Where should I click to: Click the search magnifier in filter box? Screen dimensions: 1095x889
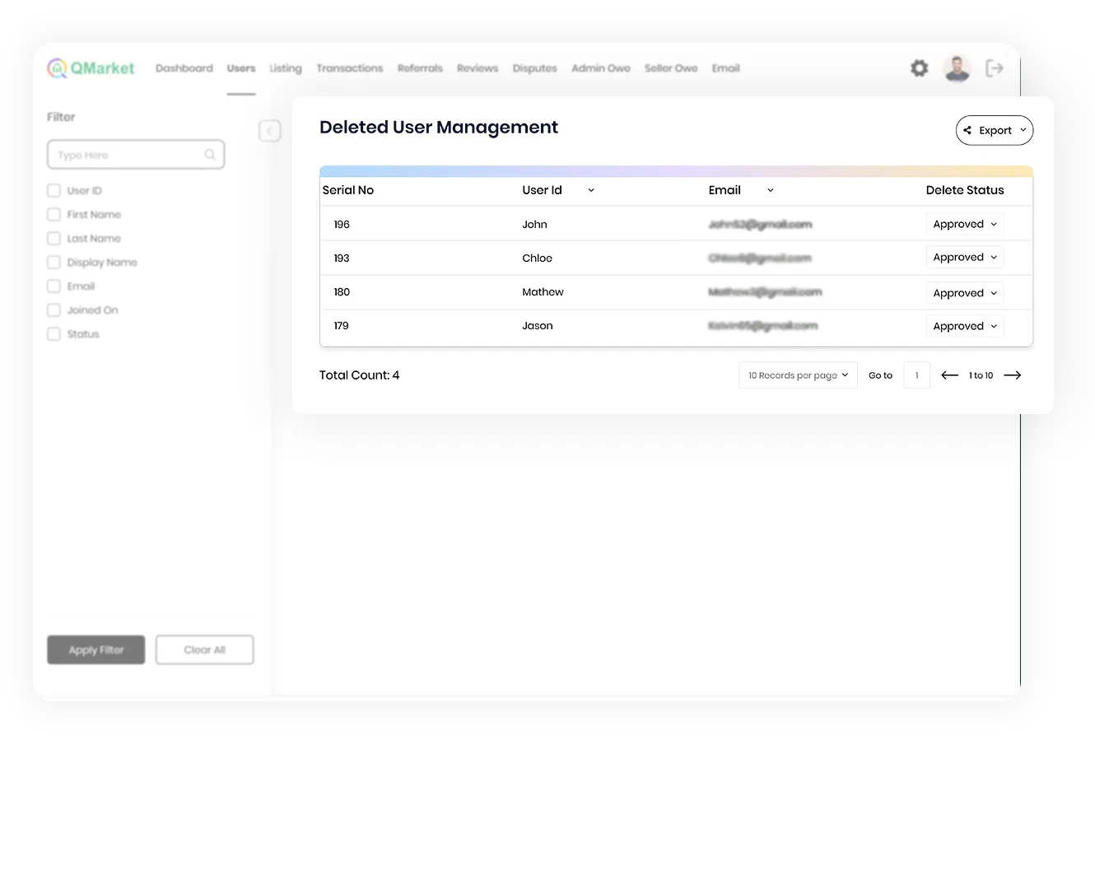point(210,155)
